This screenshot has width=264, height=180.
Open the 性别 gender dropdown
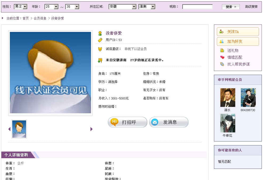coord(20,7)
